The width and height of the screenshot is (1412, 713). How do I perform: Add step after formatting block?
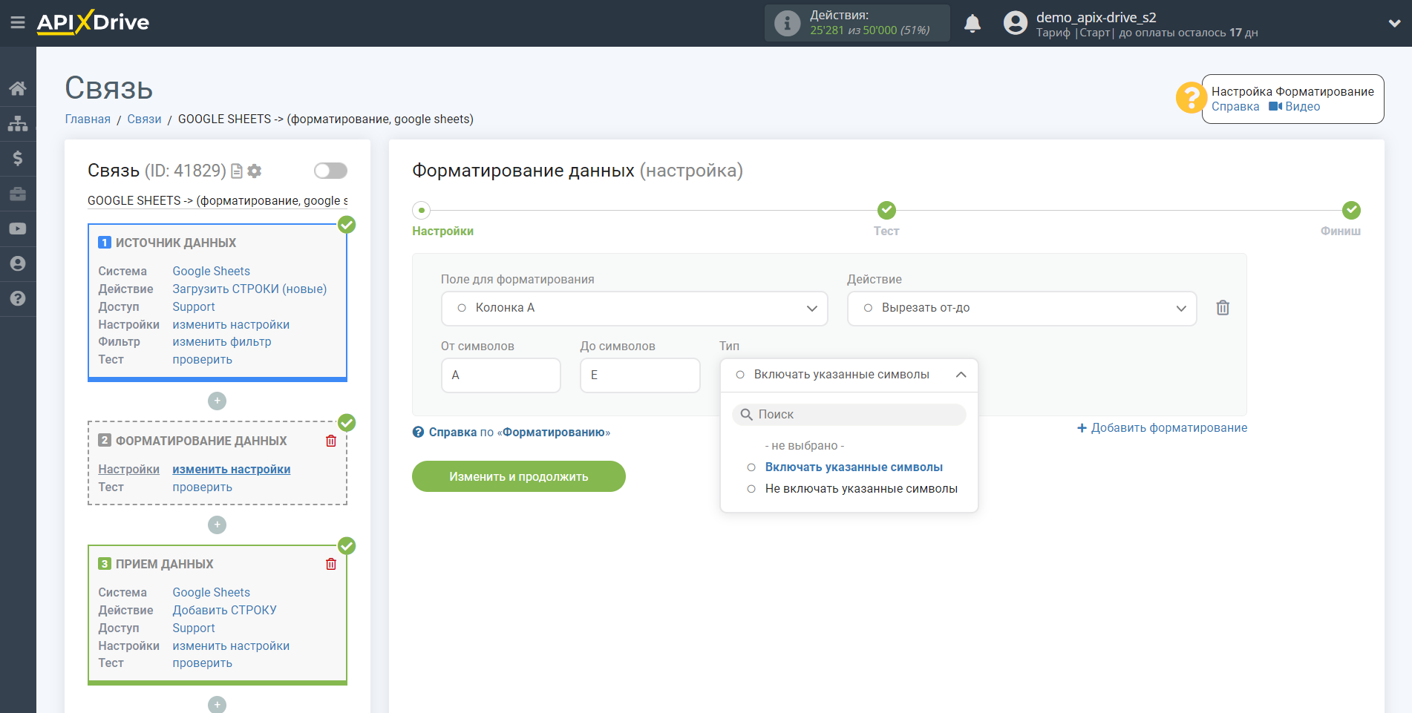click(x=217, y=525)
